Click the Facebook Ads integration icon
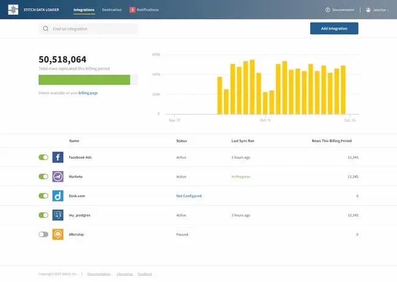 pos(58,157)
